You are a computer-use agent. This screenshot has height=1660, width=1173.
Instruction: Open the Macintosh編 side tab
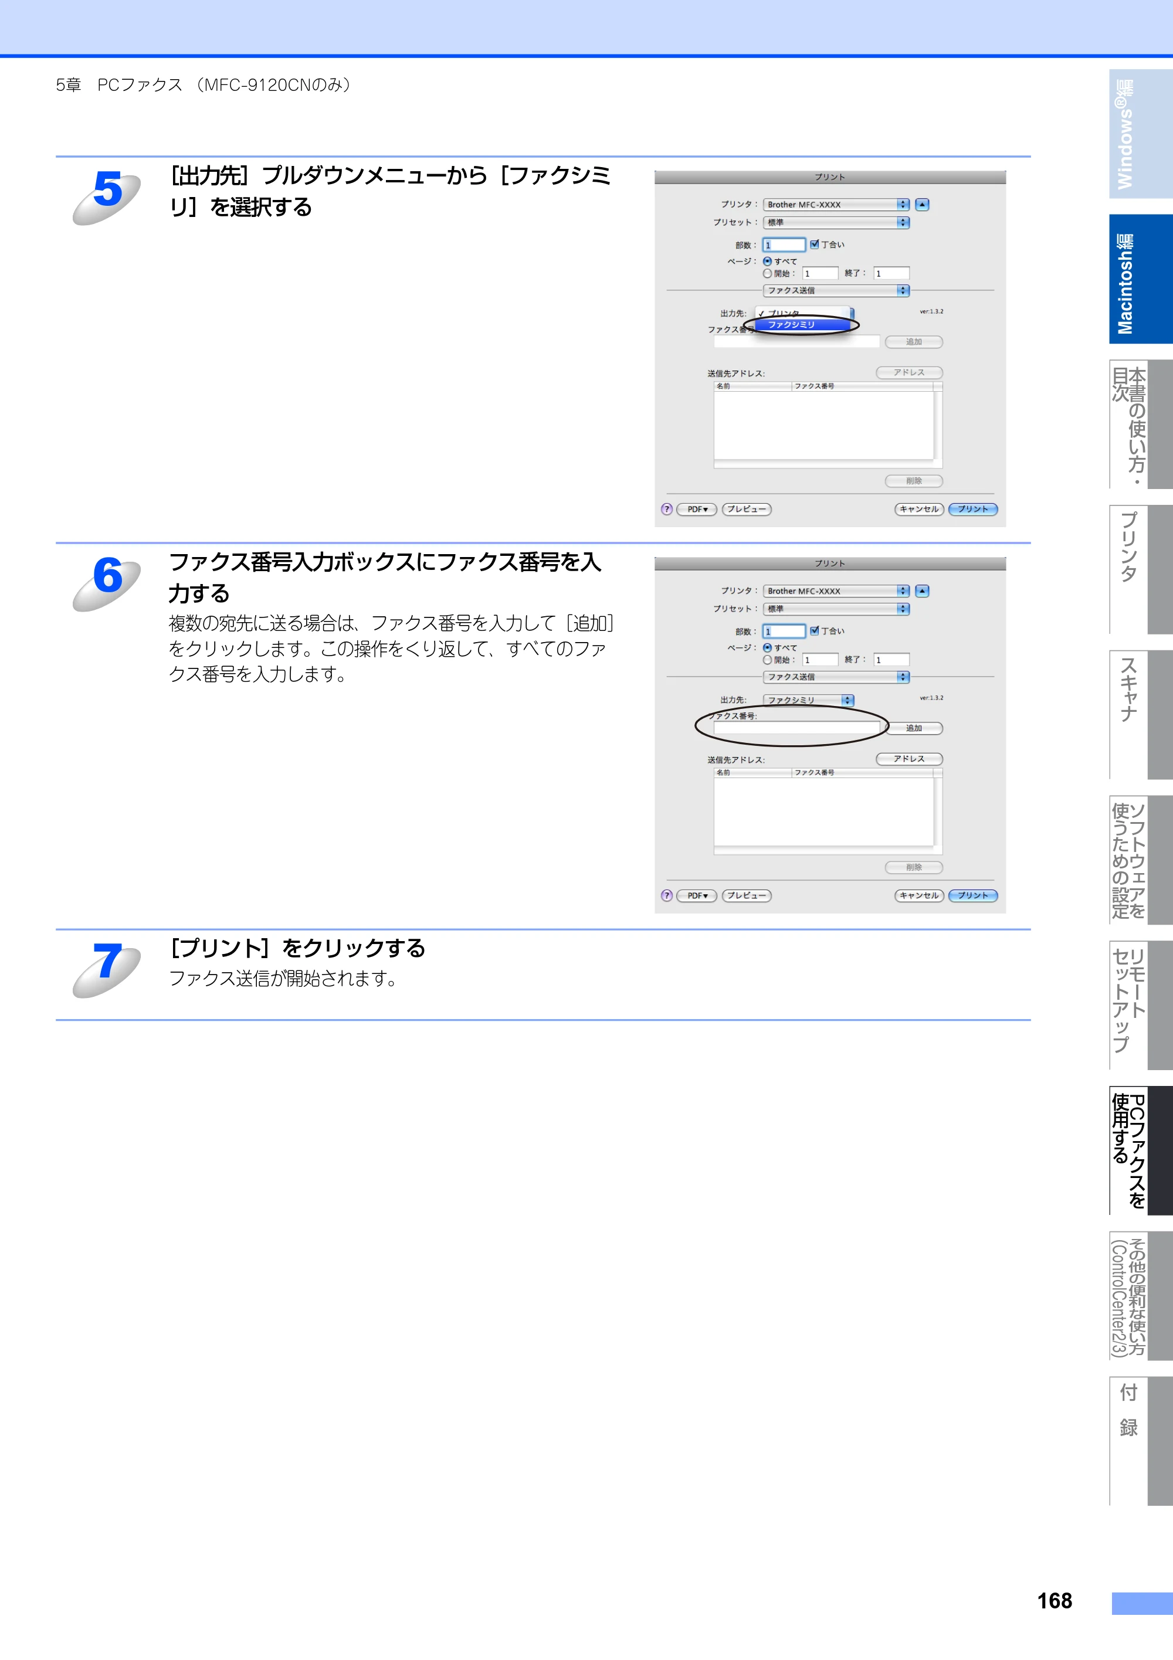(x=1141, y=279)
